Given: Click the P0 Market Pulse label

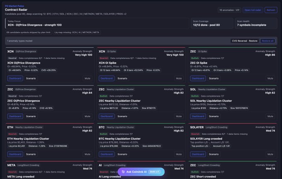Looking at the screenshot, I should (15, 6).
